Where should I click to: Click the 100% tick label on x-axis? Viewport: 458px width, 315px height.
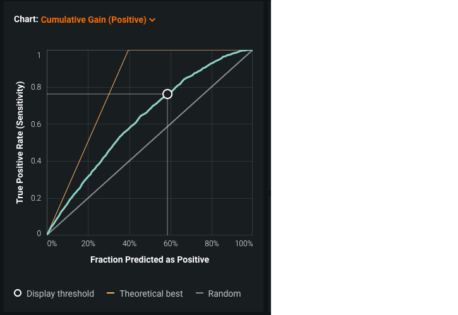244,244
